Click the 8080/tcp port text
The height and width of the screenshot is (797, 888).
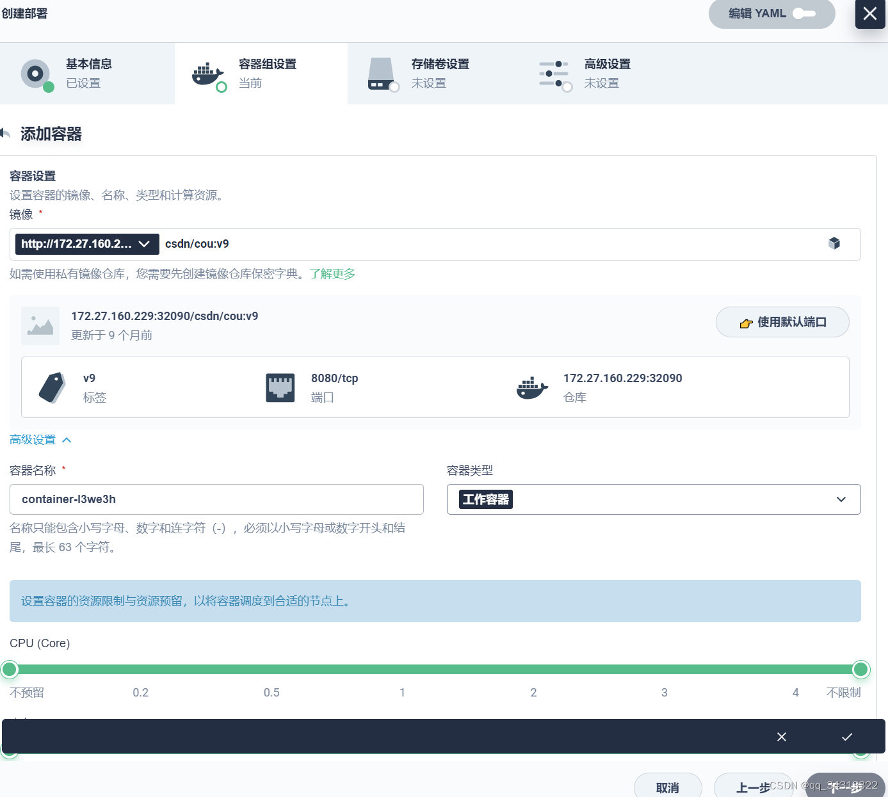(335, 378)
